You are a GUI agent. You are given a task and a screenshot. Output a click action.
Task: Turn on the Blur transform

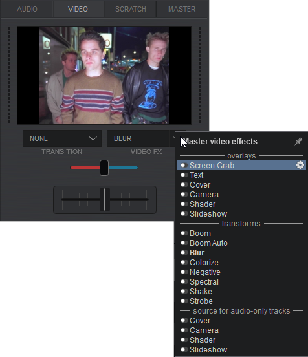[184, 252]
